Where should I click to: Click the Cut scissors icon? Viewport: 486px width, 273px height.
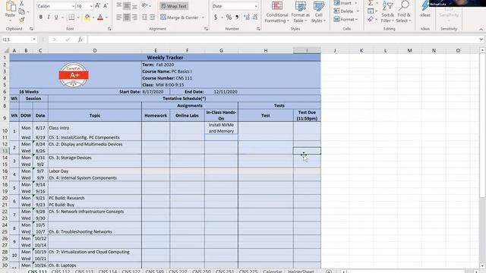click(22, 3)
